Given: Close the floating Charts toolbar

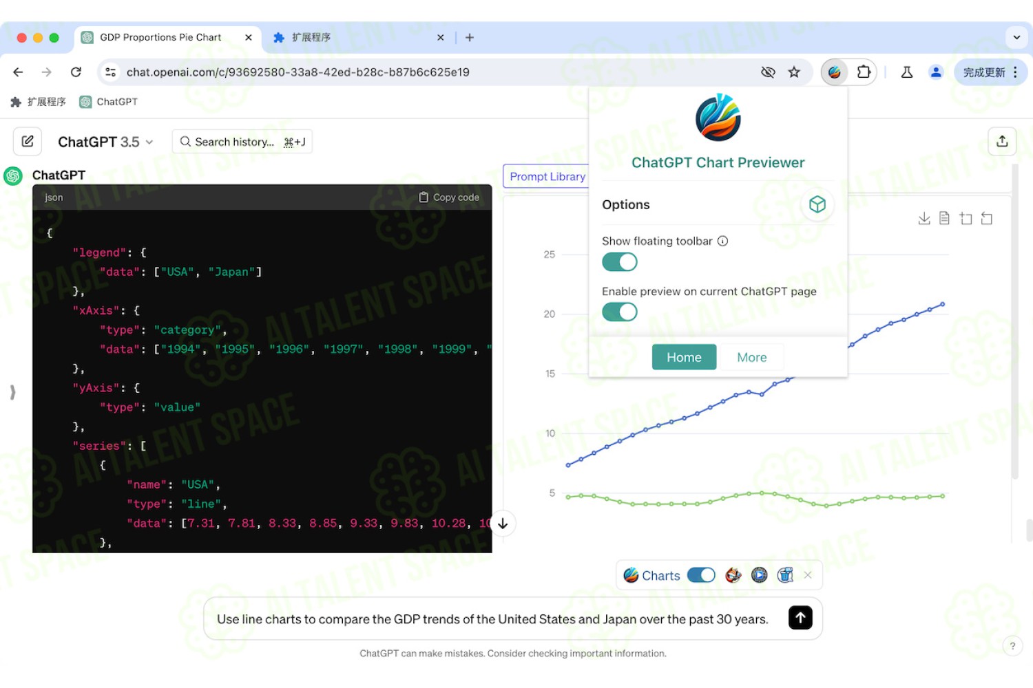Looking at the screenshot, I should [808, 575].
